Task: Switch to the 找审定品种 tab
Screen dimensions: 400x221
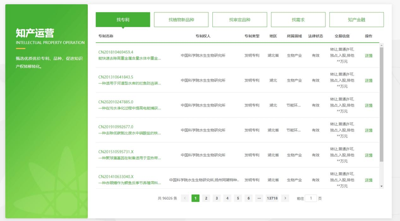Action: 240,19
